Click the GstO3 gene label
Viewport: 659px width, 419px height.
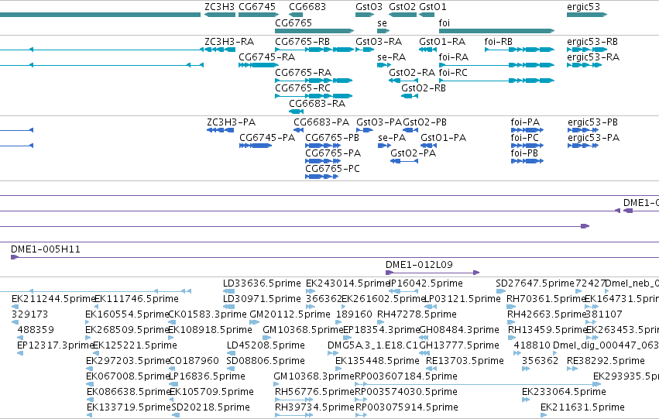click(369, 7)
